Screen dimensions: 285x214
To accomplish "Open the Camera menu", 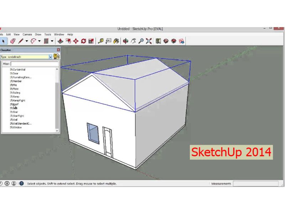I will [x=27, y=35].
